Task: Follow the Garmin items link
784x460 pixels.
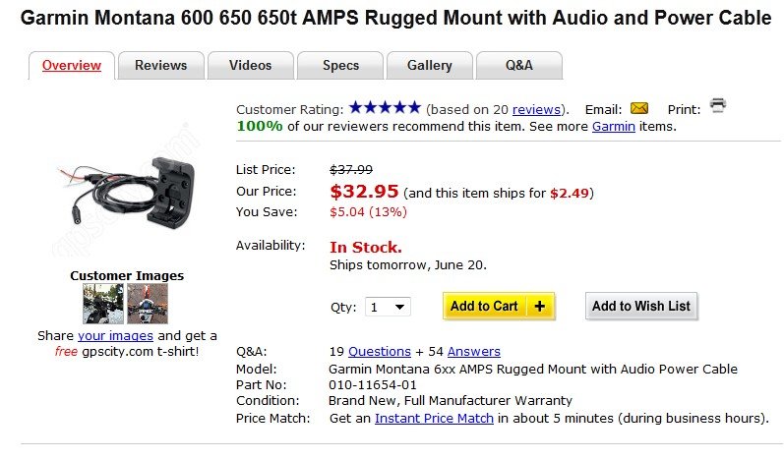Action: tap(613, 126)
